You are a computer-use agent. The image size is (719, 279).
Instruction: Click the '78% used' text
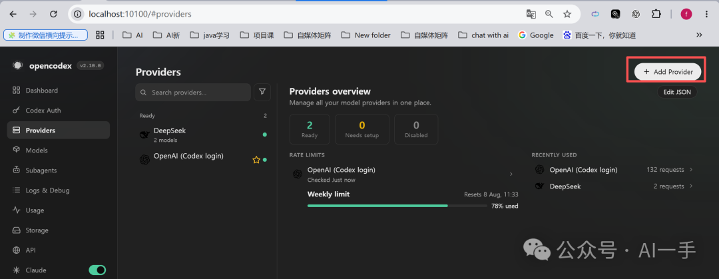[505, 206]
